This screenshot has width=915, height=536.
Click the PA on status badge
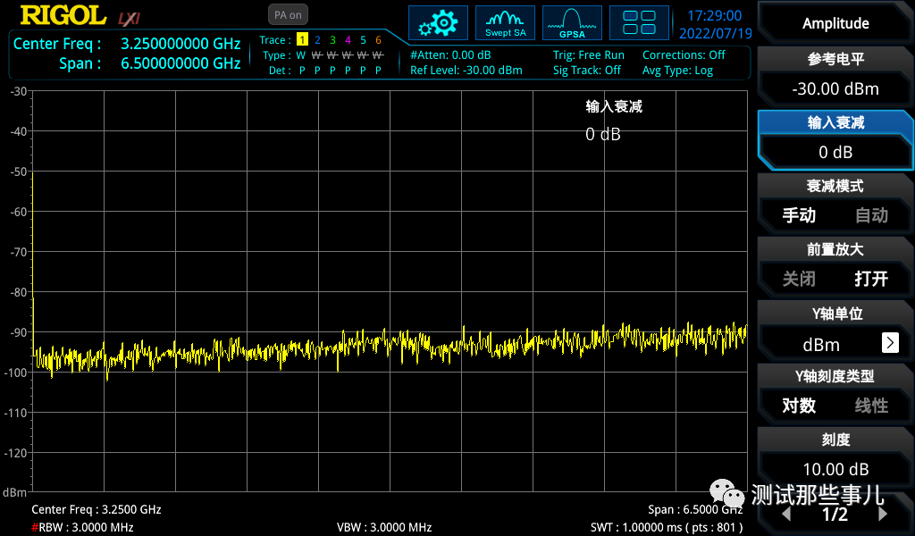pyautogui.click(x=286, y=14)
